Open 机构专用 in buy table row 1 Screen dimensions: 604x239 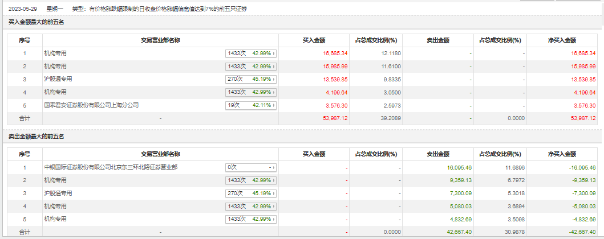(55, 53)
